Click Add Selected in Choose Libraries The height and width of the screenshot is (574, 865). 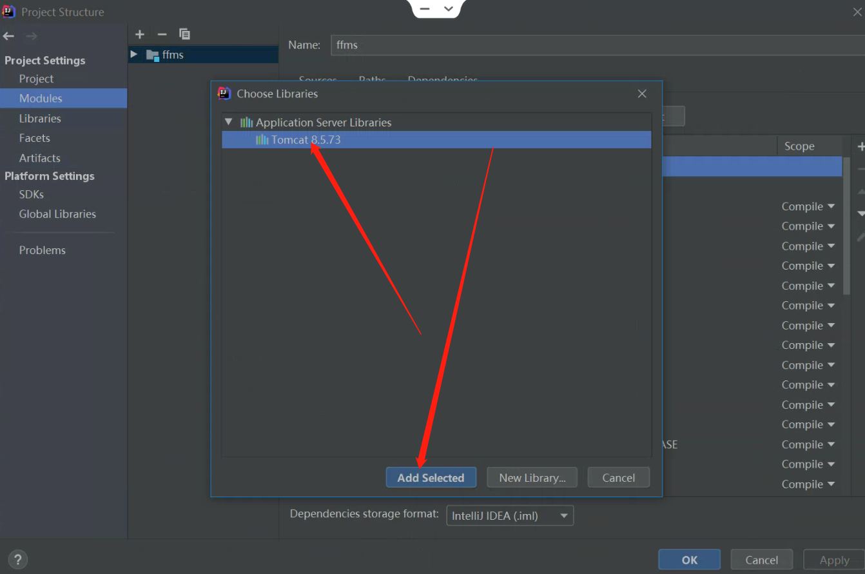click(x=431, y=478)
